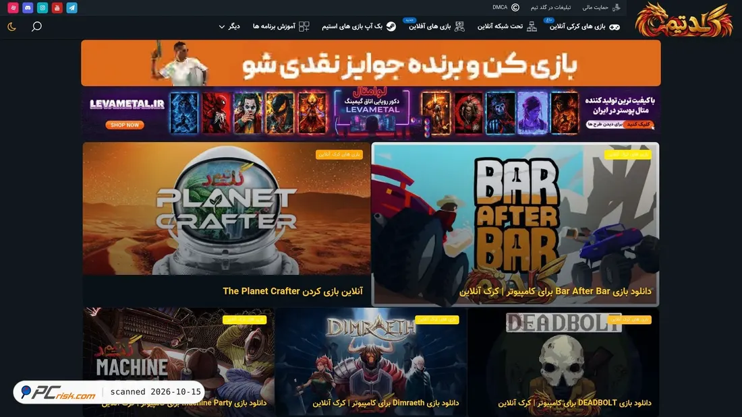
Task: Toggle dark mode with the moon icon
Action: click(12, 26)
